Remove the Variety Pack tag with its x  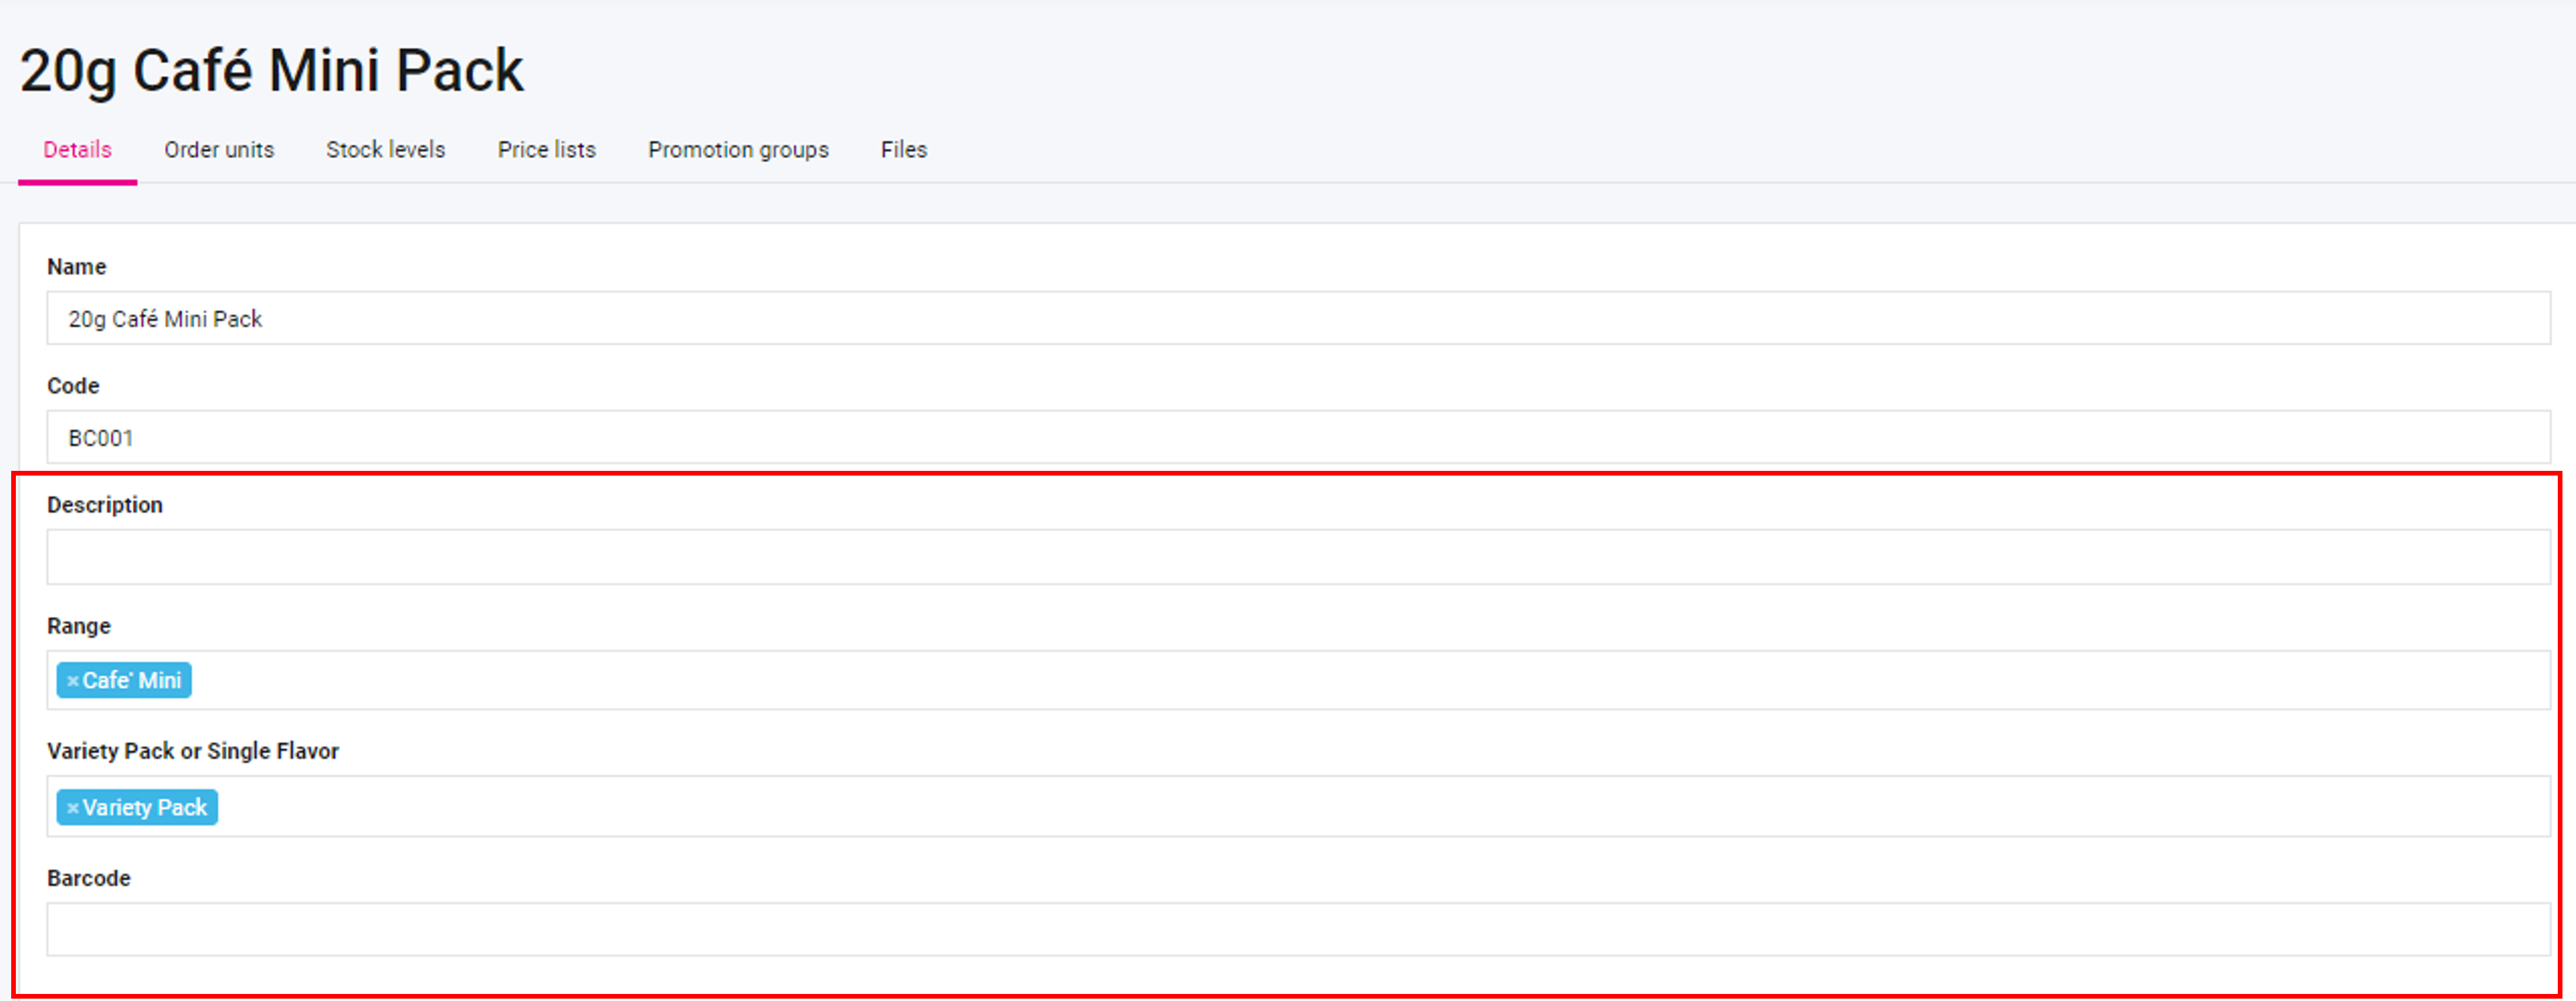[x=72, y=808]
